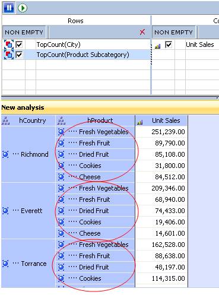The width and height of the screenshot is (219, 295).
Task: Expand the Everett member node
Action: [x=5, y=211]
